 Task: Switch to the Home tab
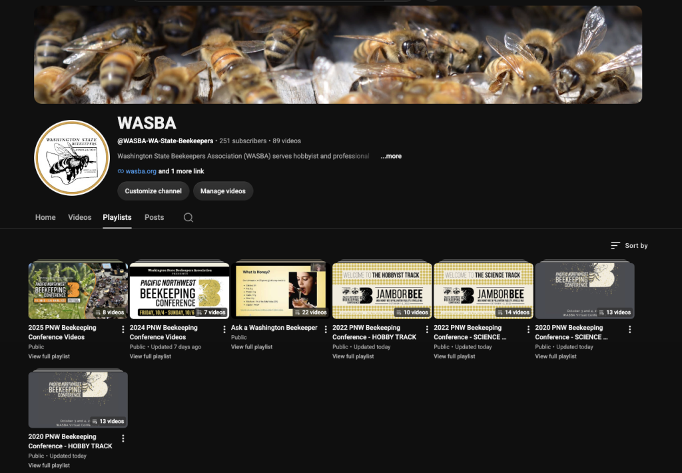click(x=45, y=217)
